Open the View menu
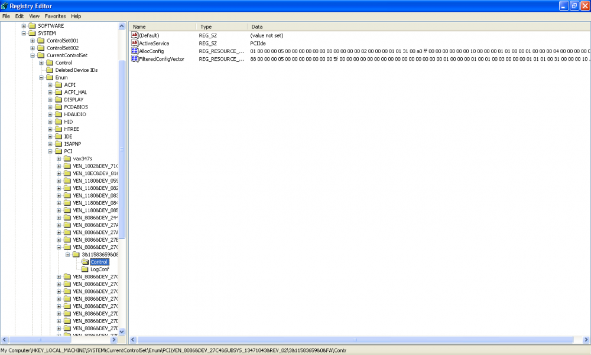The width and height of the screenshot is (591, 355). 34,16
